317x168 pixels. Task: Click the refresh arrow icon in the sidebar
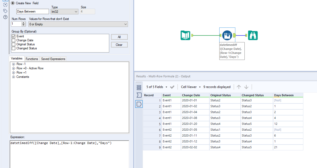tap(5, 5)
